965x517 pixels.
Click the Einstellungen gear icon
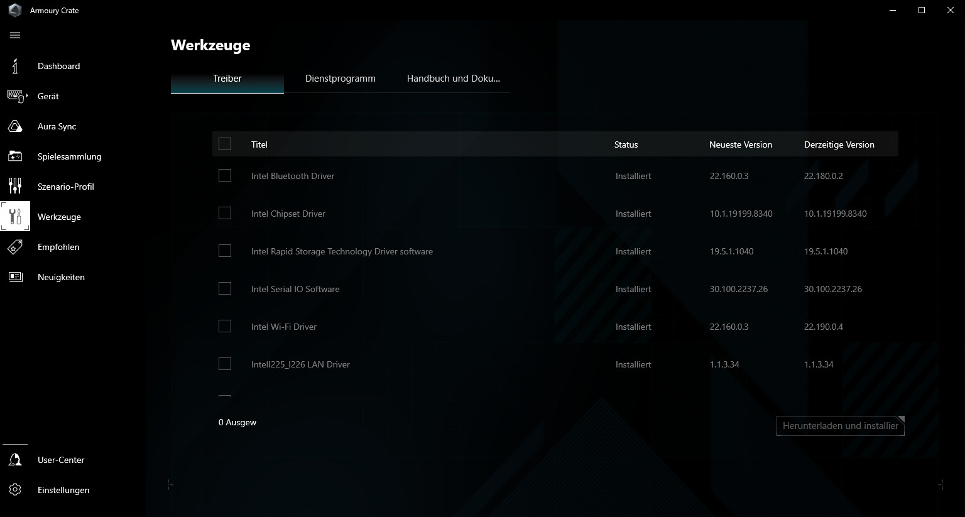point(15,490)
